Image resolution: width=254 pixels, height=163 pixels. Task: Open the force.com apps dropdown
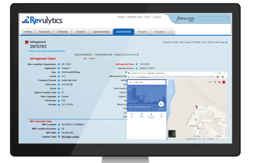214,18
